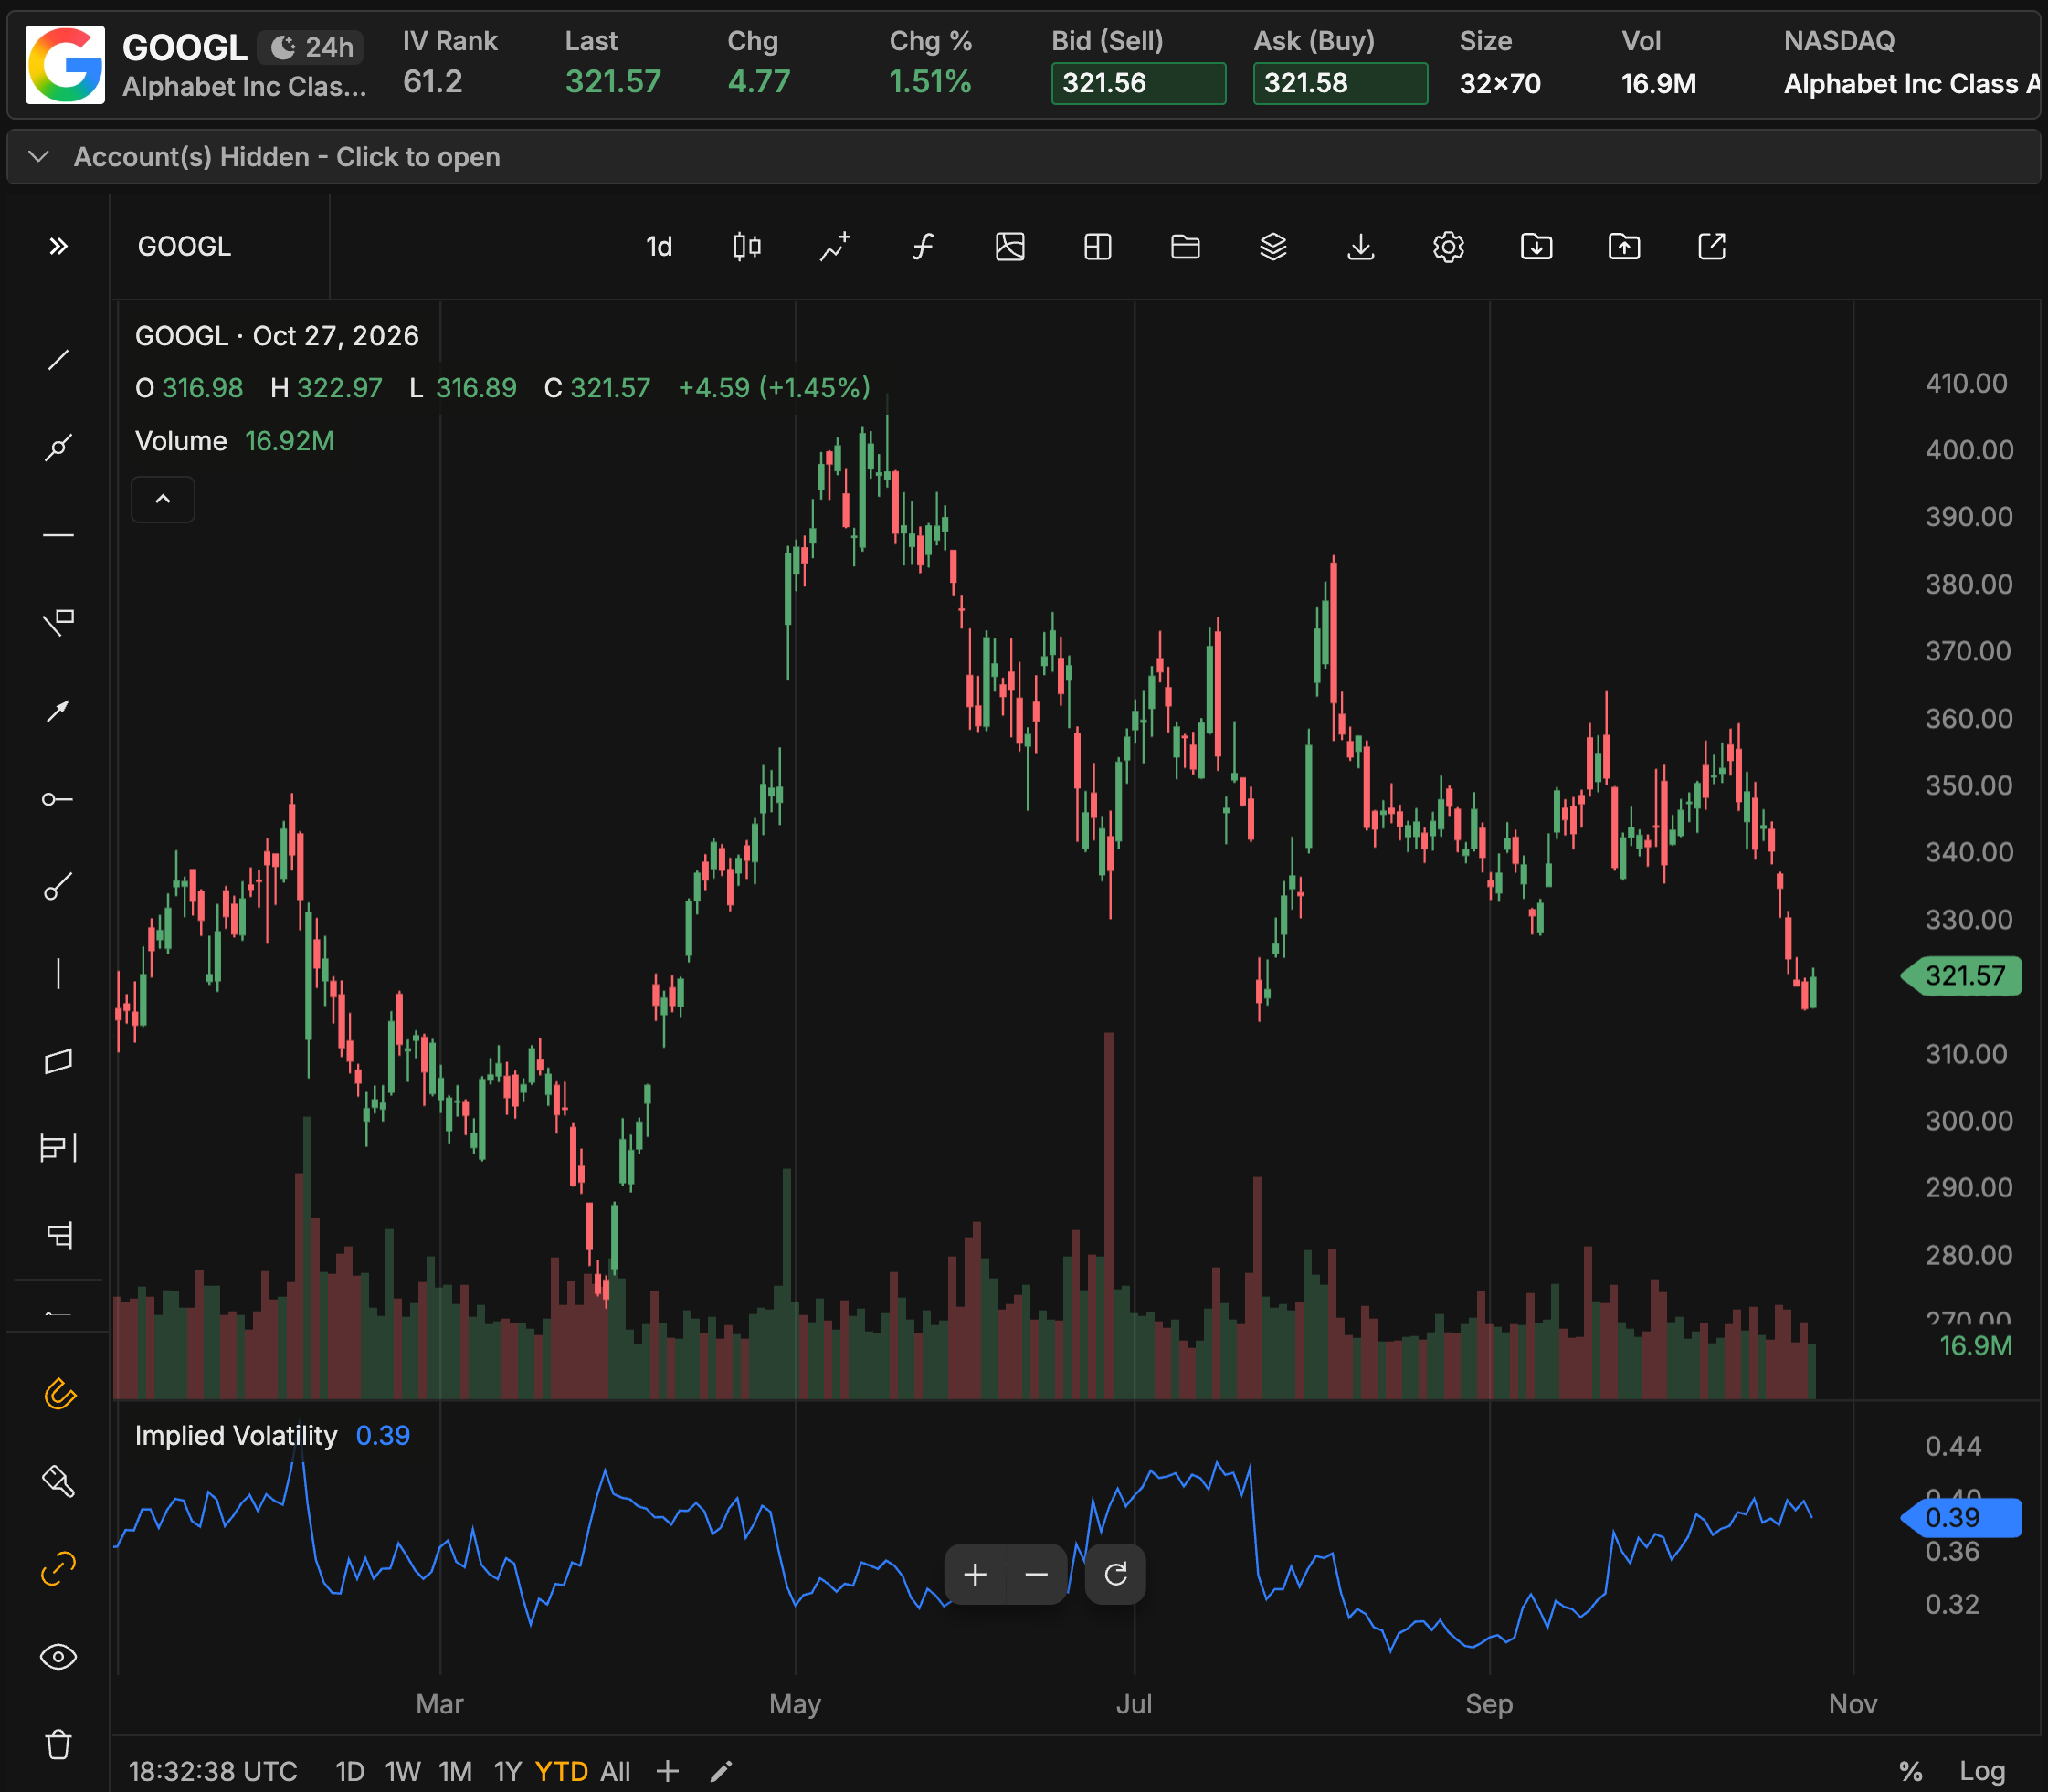This screenshot has height=1792, width=2048.
Task: Select the paint roller style tool
Action: point(58,1481)
